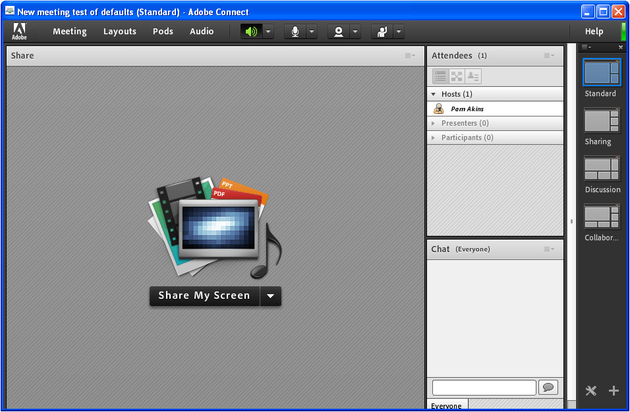Switch to Breakout Room view icon
Image resolution: width=630 pixels, height=412 pixels.
coord(457,76)
